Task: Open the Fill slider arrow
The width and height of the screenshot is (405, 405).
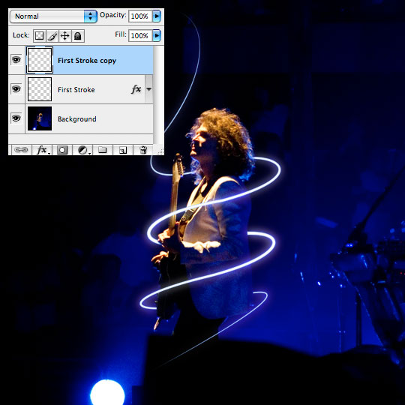Action: tap(157, 35)
